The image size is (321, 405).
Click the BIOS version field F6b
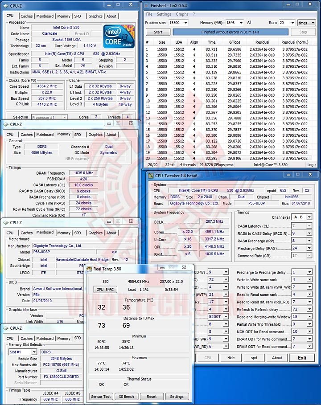coord(58,295)
